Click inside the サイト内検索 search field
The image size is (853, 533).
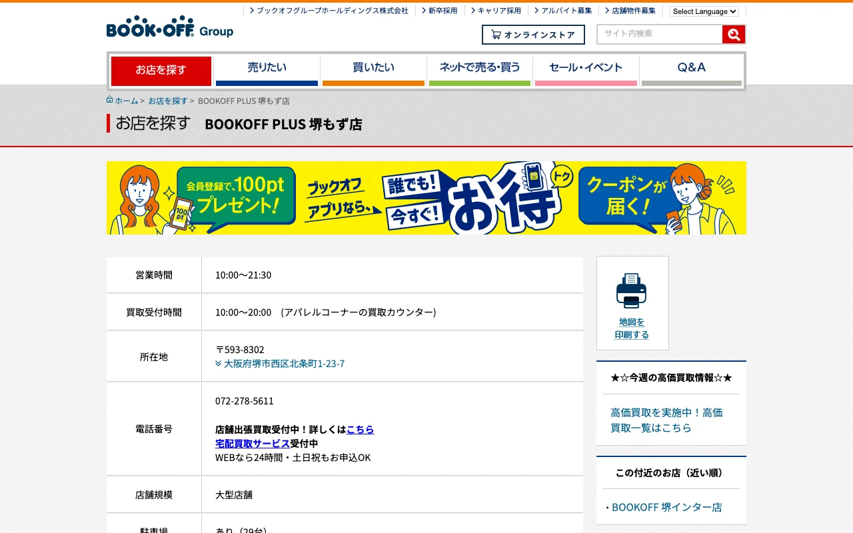[660, 35]
